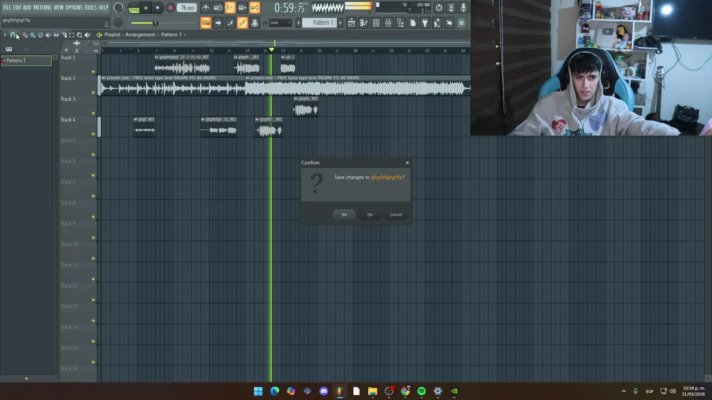Toggle typing keyboard to piano

pos(206,22)
